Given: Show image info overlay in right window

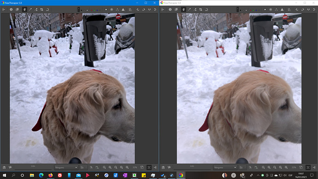Looking at the screenshot, I should point(170,10).
